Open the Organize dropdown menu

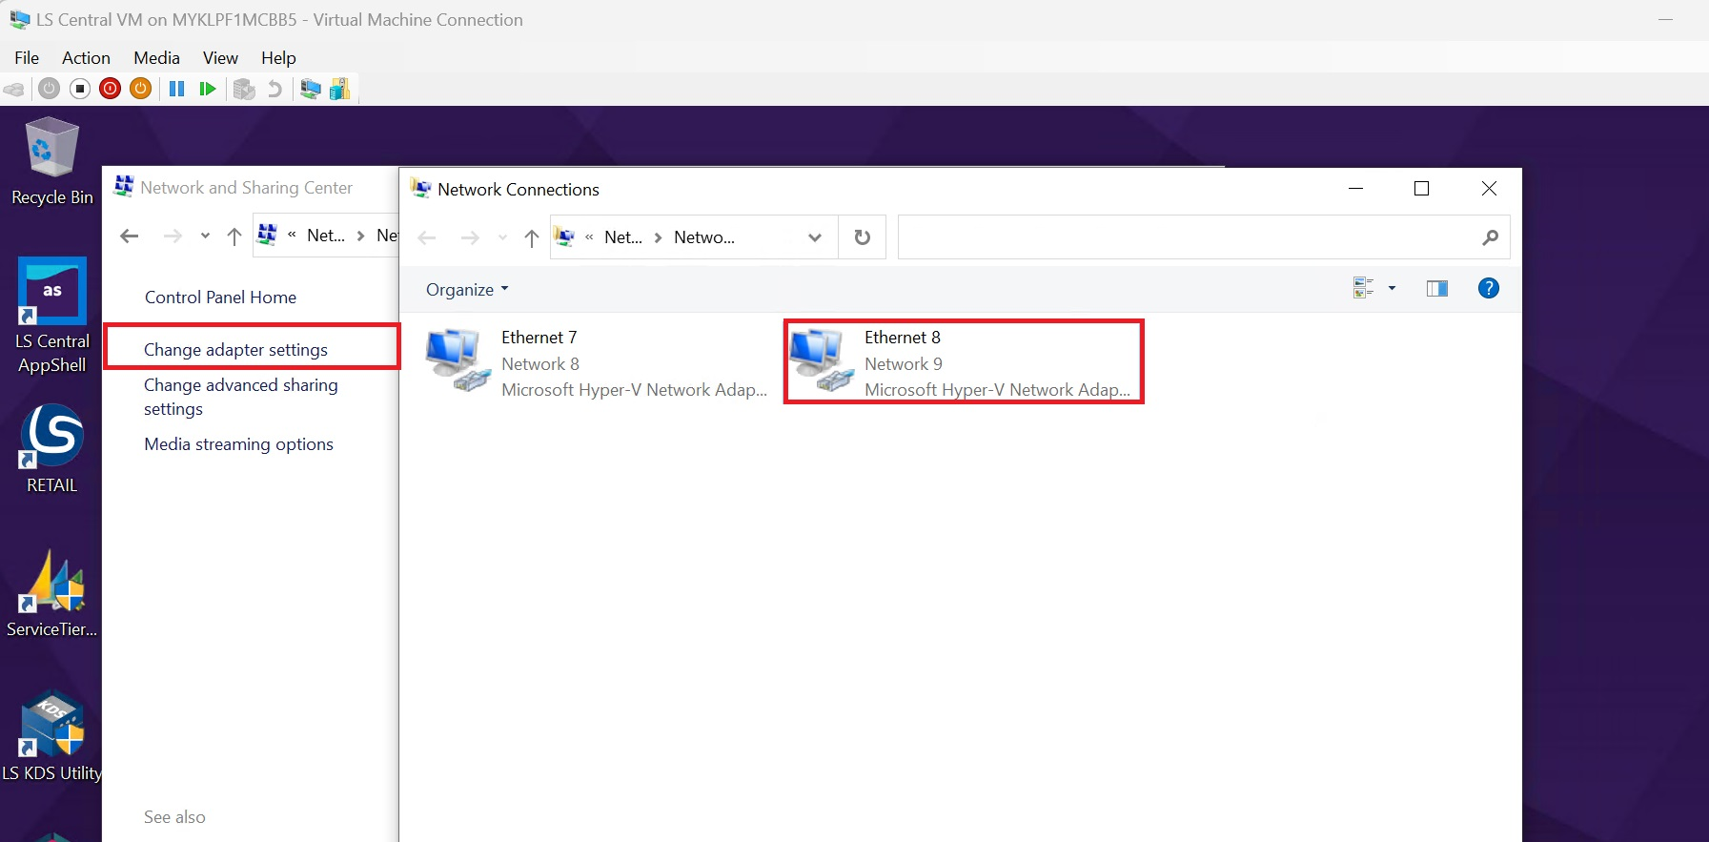pyautogui.click(x=467, y=289)
